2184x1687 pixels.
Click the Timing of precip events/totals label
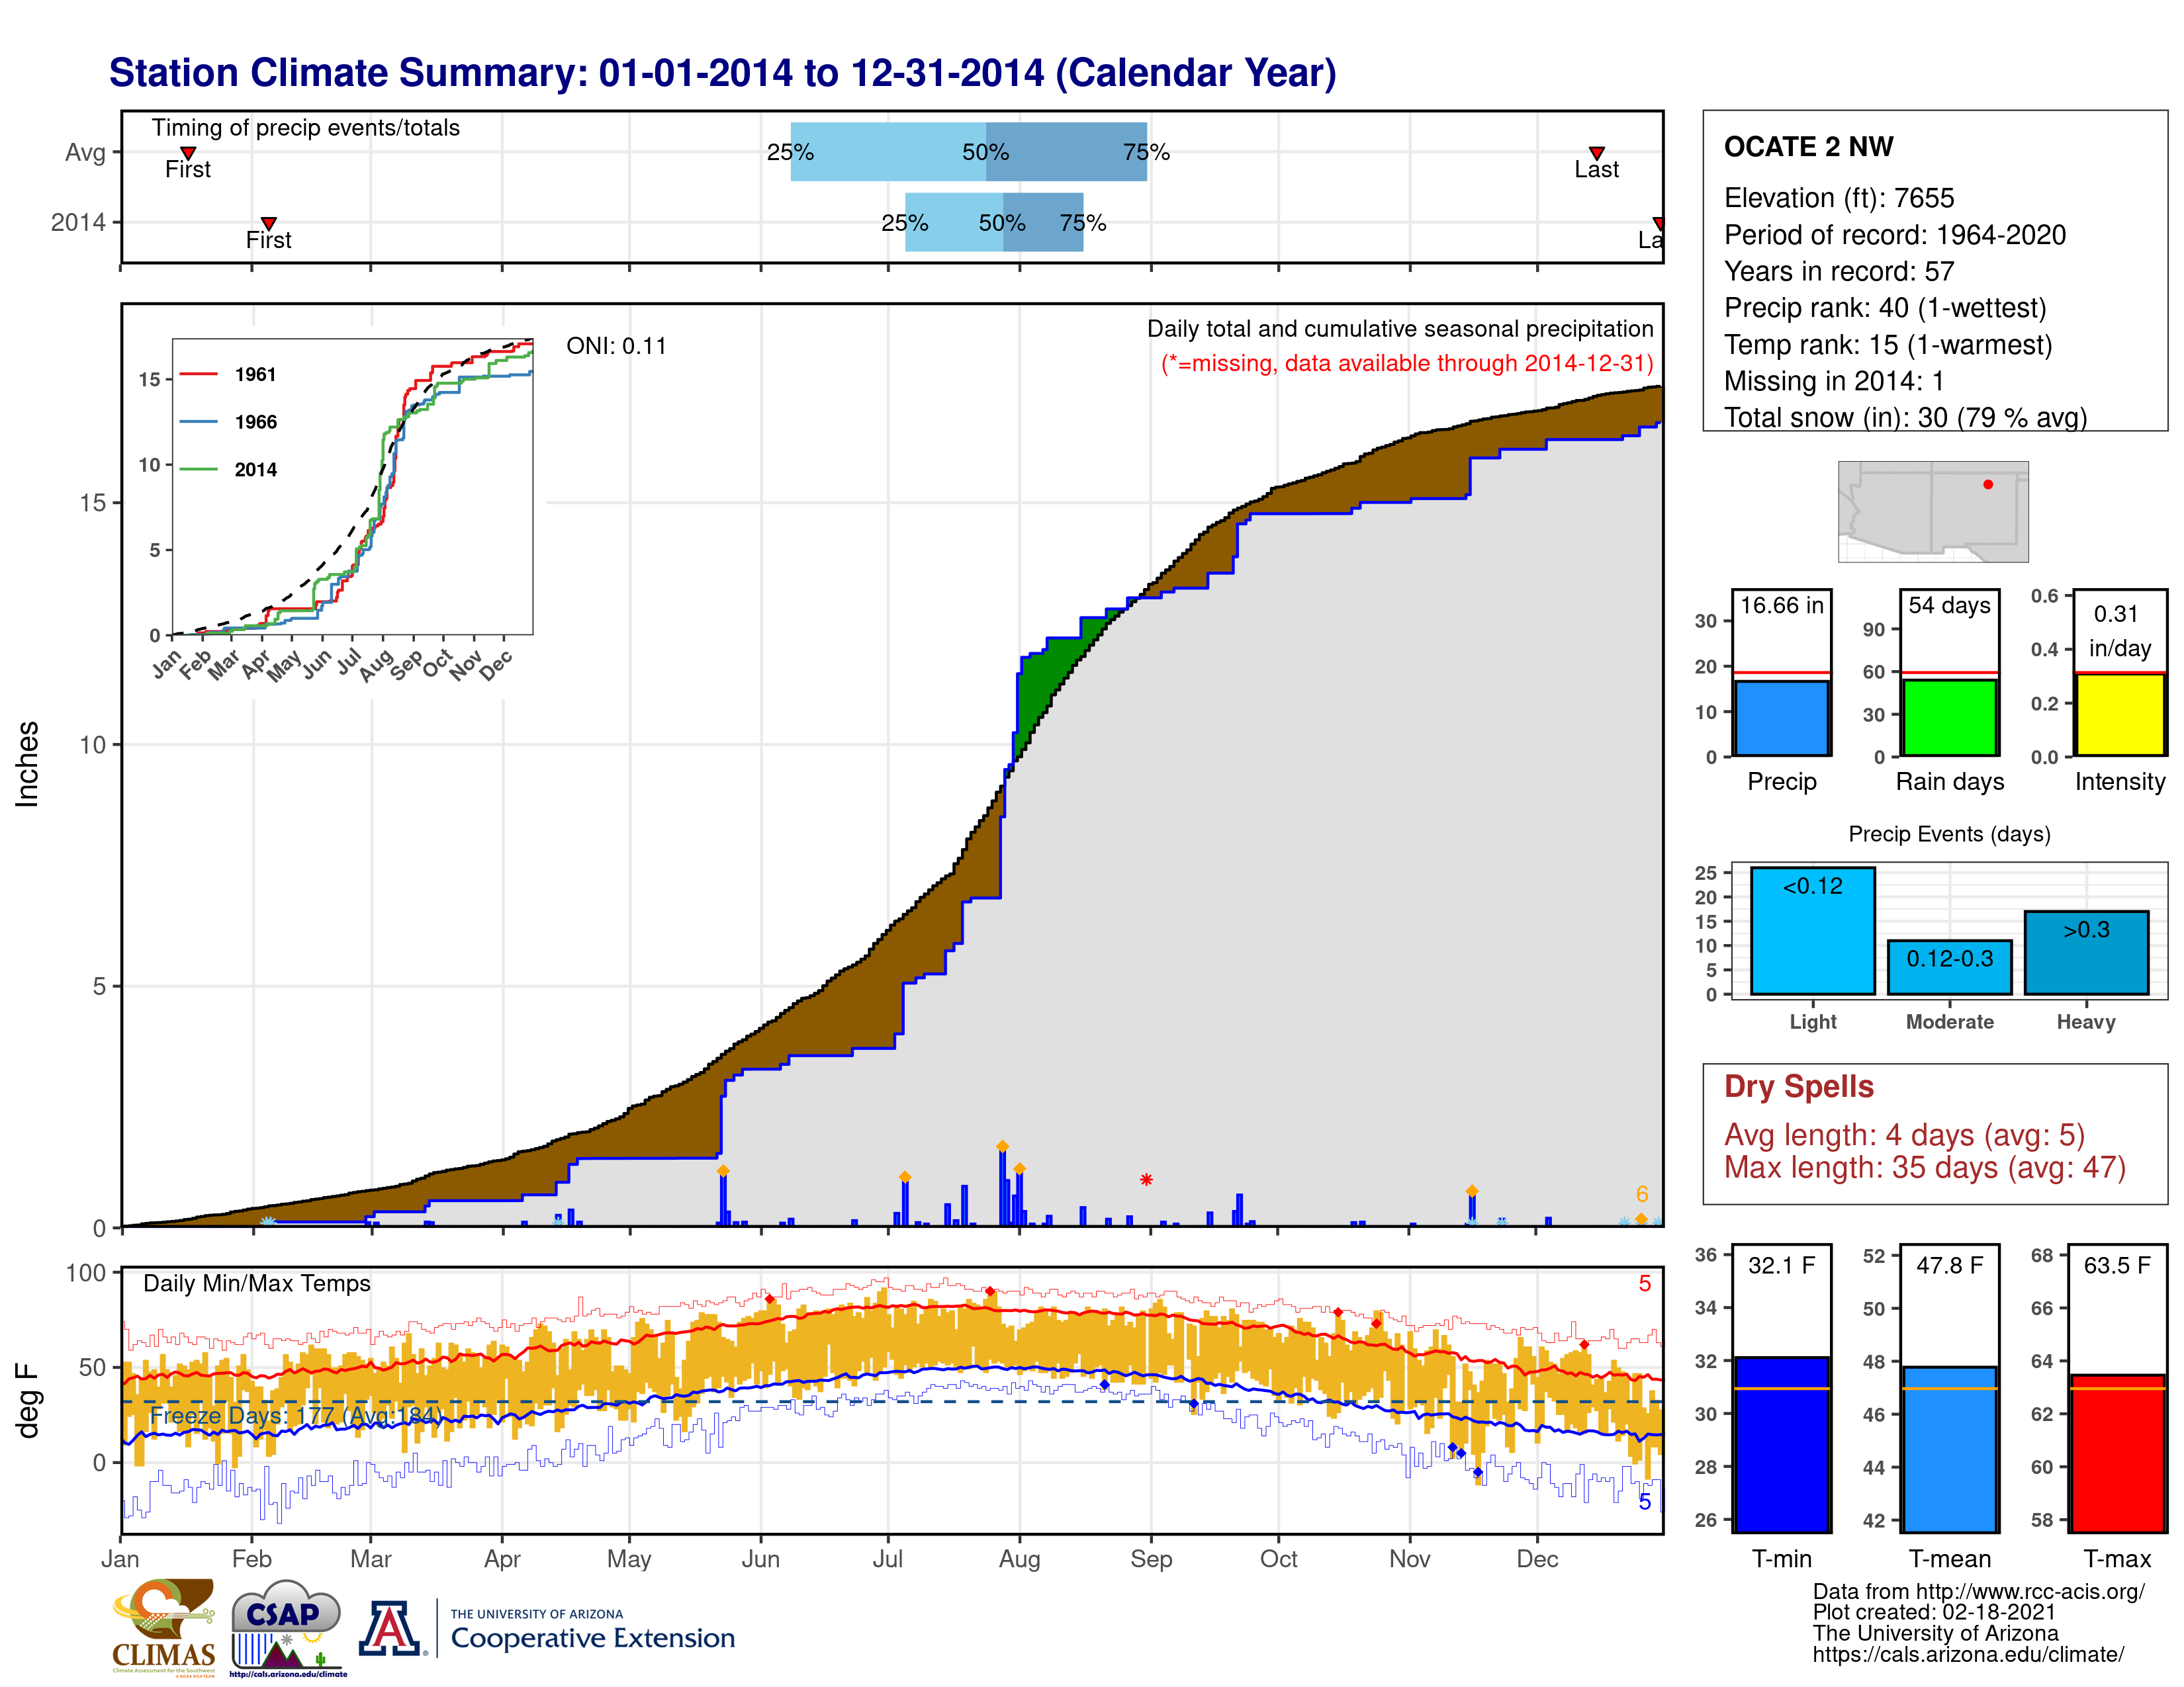tap(306, 128)
